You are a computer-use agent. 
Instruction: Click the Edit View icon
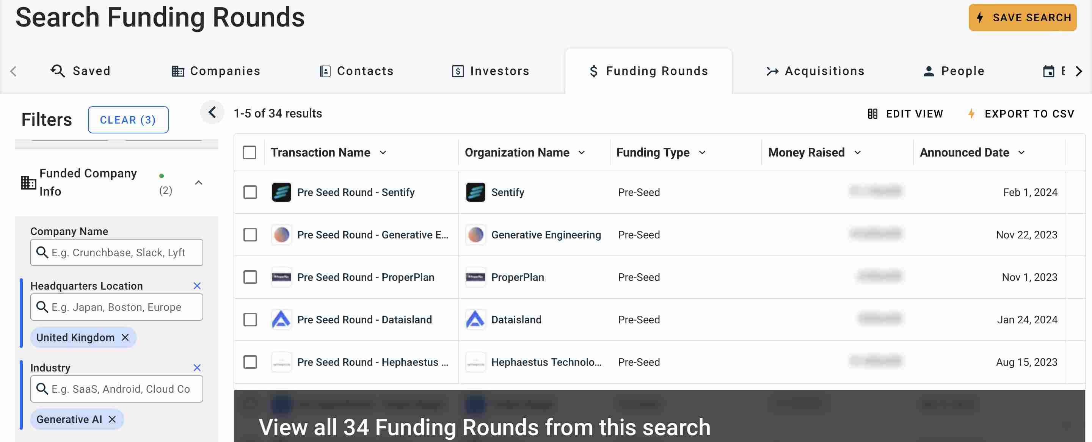pyautogui.click(x=872, y=113)
